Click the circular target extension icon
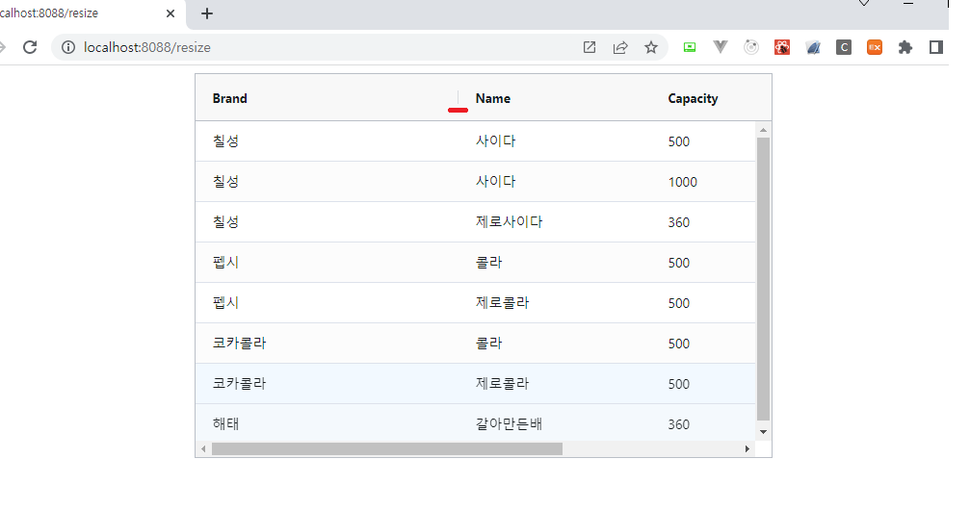Image resolution: width=970 pixels, height=510 pixels. pos(751,47)
